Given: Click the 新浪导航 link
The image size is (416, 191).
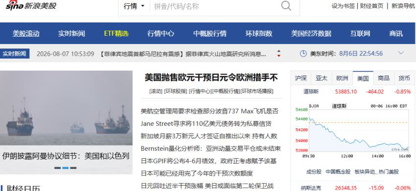Looking at the screenshot, I should (x=403, y=6).
